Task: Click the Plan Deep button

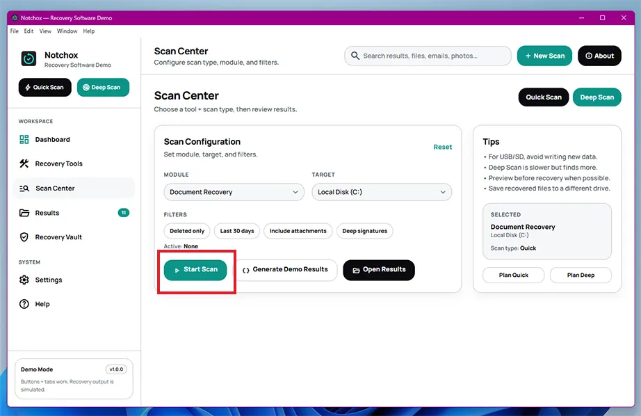Action: pyautogui.click(x=581, y=275)
